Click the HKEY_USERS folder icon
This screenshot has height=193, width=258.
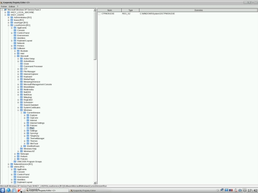pyautogui.click(x=8, y=15)
